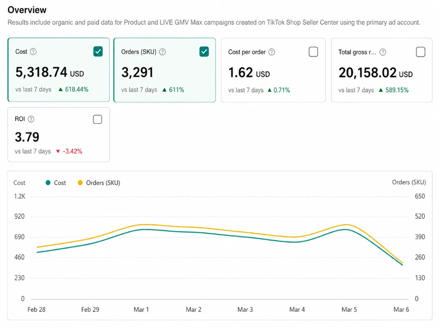Select the Cost per order 1.62 USD card

(273, 70)
